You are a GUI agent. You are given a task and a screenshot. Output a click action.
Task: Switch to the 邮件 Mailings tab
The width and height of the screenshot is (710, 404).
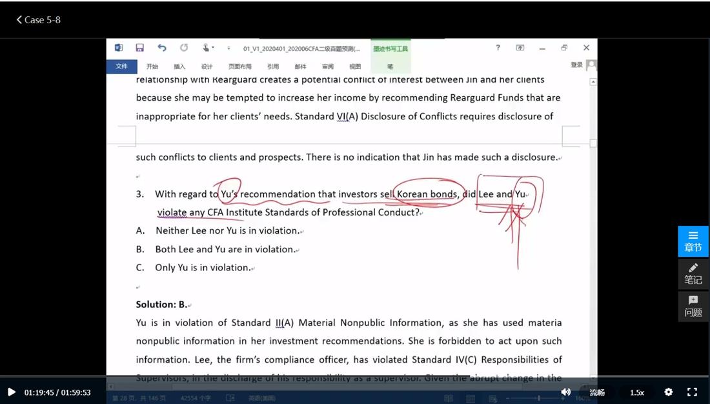300,66
